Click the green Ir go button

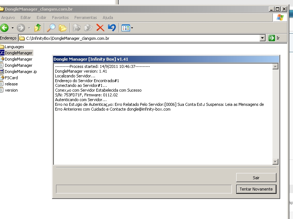pyautogui.click(x=274, y=38)
